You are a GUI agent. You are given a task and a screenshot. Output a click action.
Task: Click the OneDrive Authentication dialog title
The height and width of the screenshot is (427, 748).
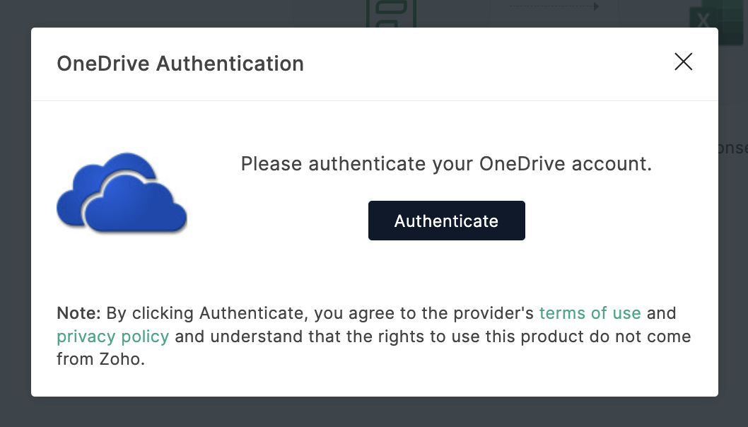180,64
